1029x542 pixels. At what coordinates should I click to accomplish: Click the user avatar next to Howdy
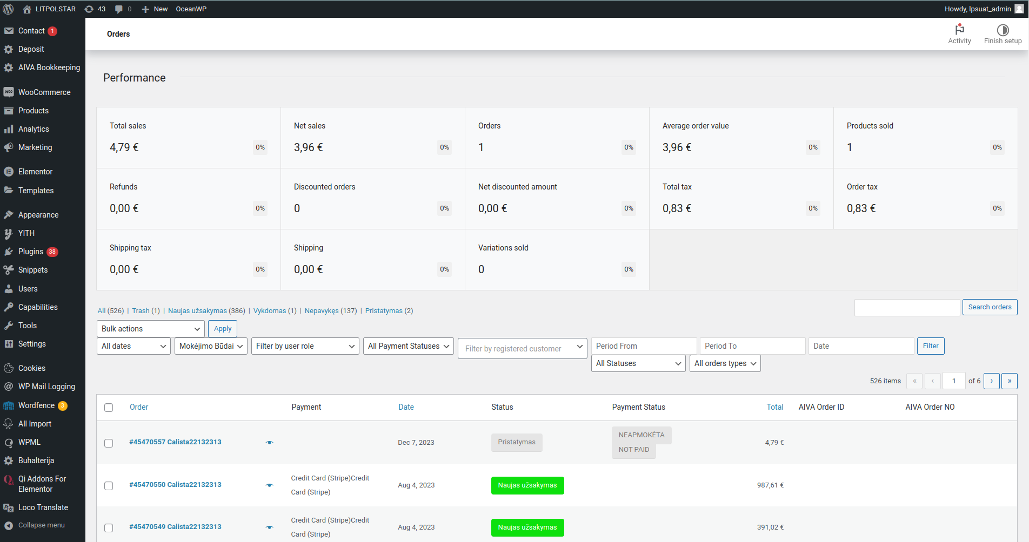[1019, 9]
